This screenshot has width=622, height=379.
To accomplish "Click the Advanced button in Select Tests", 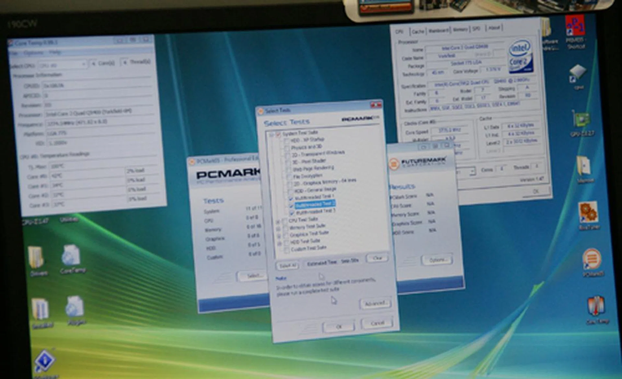I will click(x=375, y=304).
